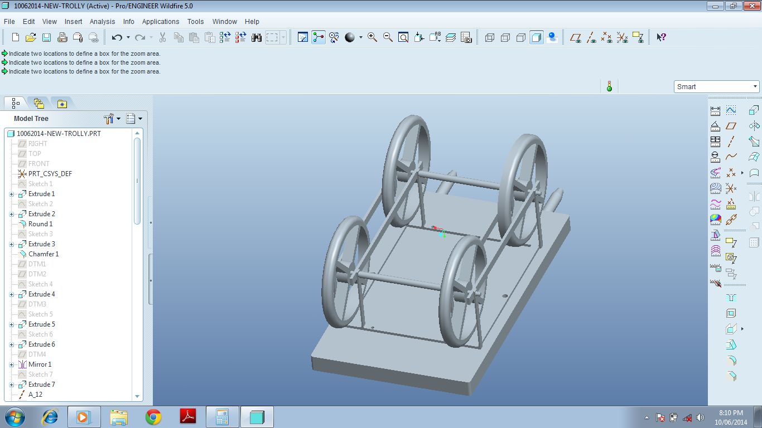Open the Shading sphere display icon
Screen dimensions: 762x428
350,37
